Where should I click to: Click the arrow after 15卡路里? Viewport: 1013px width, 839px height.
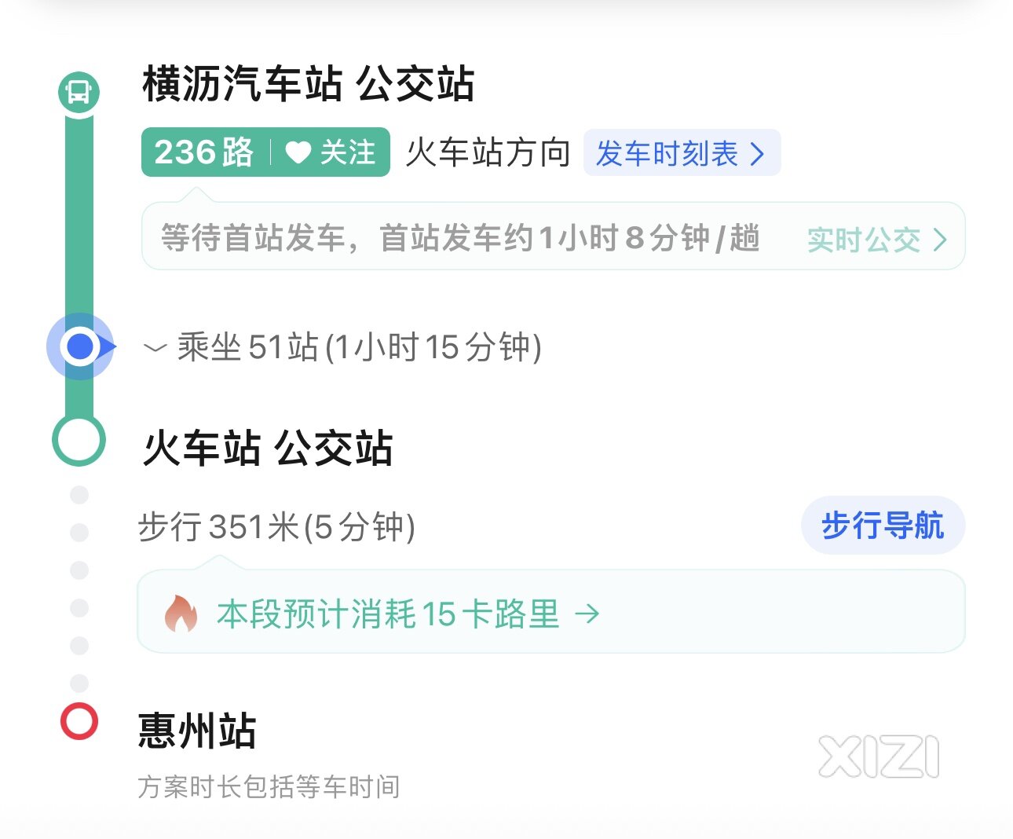pyautogui.click(x=587, y=614)
